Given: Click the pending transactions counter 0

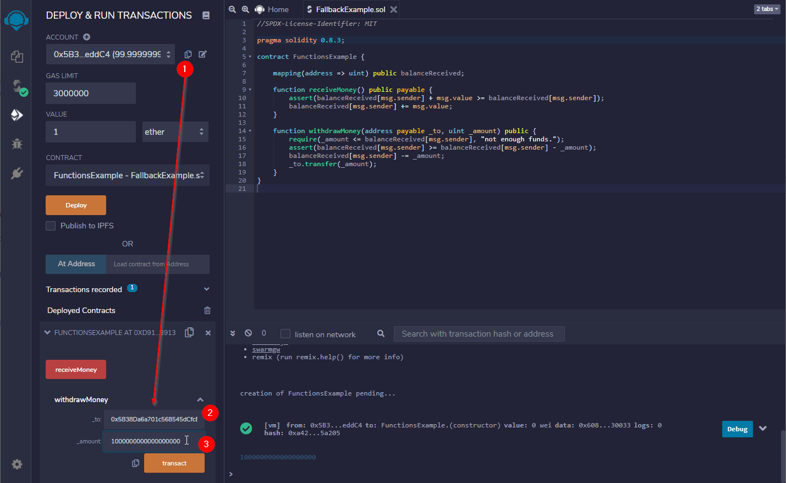Looking at the screenshot, I should [x=264, y=333].
